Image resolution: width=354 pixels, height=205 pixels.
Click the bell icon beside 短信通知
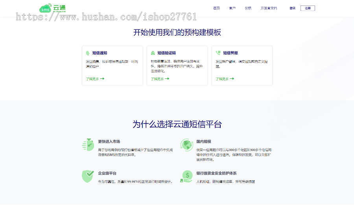(x=88, y=53)
